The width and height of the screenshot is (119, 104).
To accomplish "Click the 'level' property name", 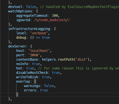I will point(21,33).
